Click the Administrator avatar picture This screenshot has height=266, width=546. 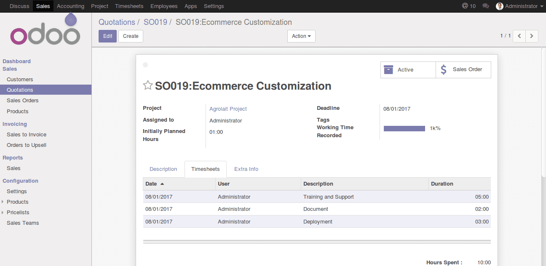[500, 6]
